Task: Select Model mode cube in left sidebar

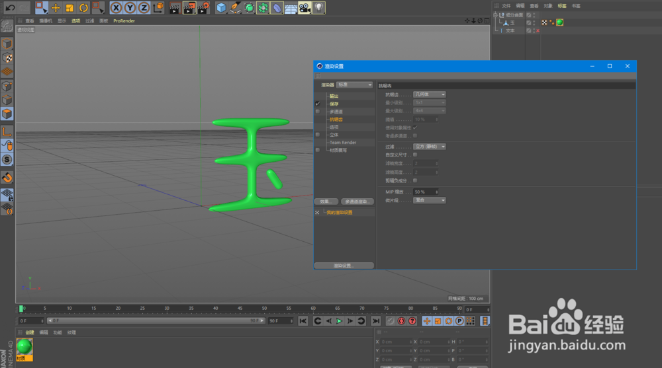Action: pos(7,44)
